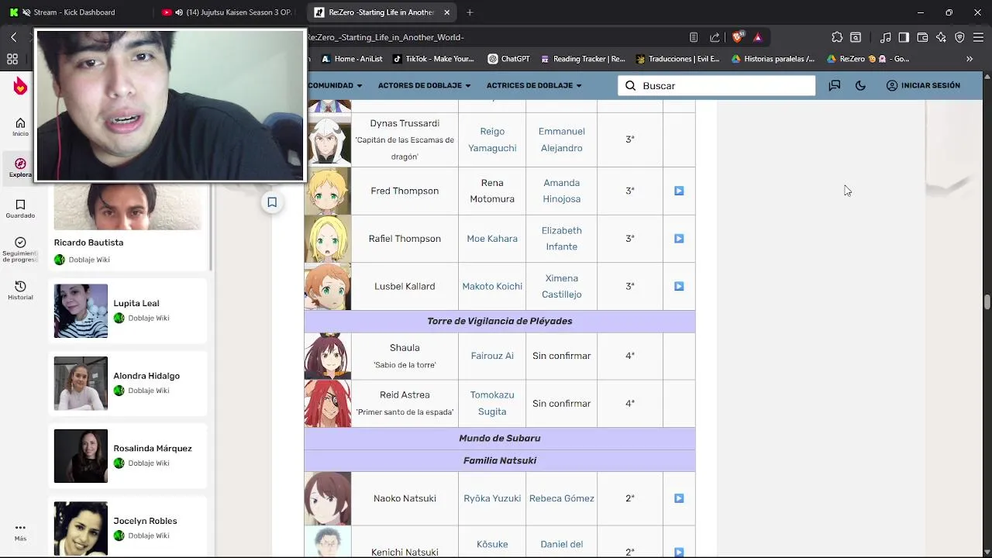Open Lupita Leal wiki card
The image size is (992, 558).
coord(128,311)
